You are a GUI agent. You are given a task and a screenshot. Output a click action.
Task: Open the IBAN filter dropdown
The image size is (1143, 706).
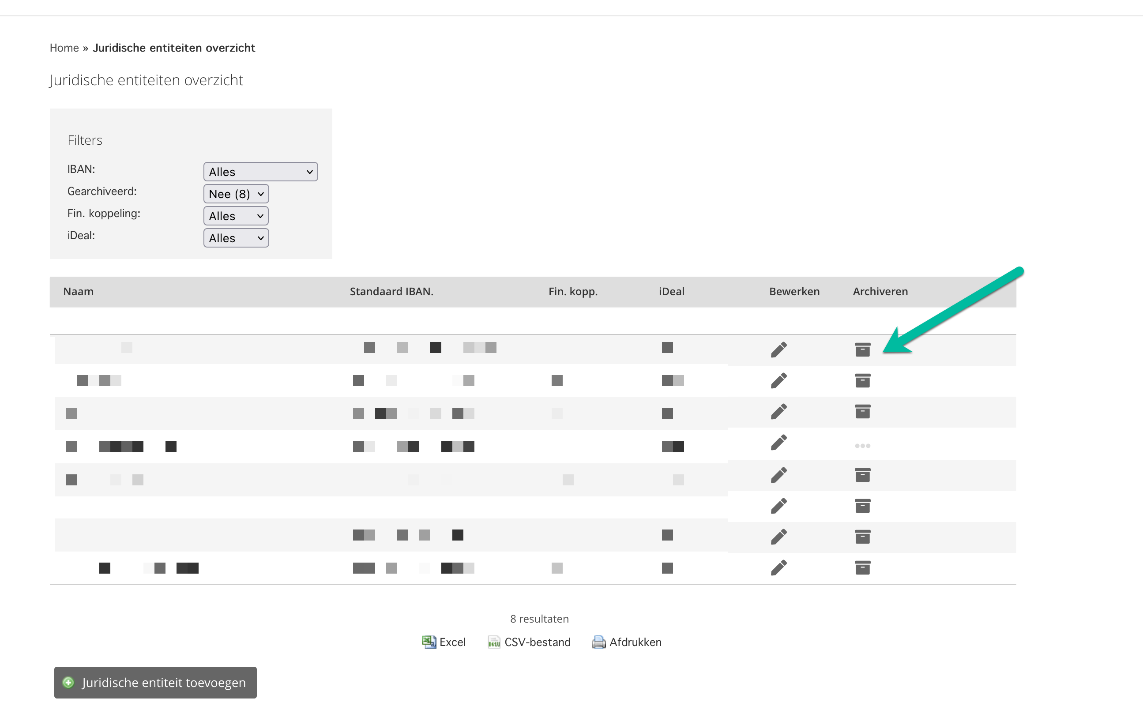260,172
